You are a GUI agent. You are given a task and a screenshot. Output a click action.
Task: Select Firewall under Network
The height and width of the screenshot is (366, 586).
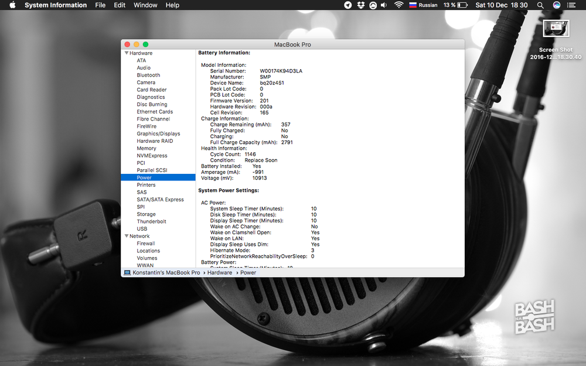(x=146, y=244)
